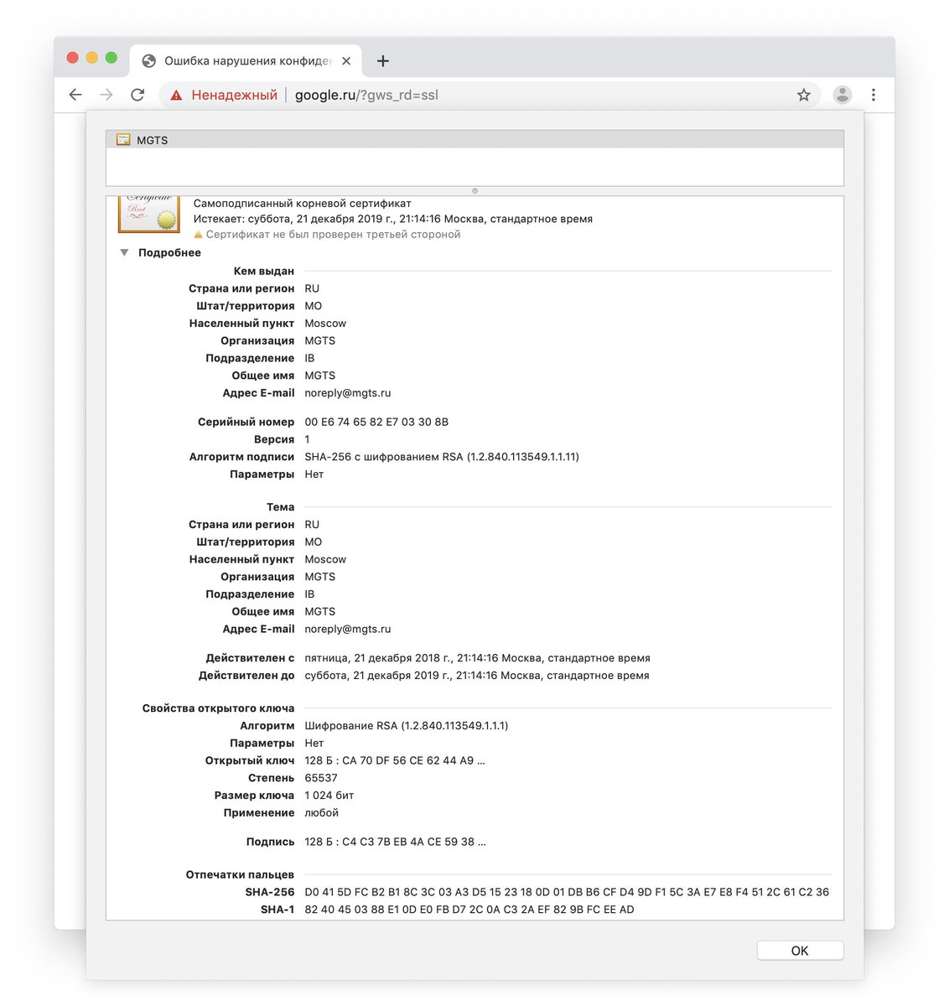Click the SHA-256 fingerprint value
Image resolution: width=949 pixels, height=1006 pixels.
tap(567, 893)
